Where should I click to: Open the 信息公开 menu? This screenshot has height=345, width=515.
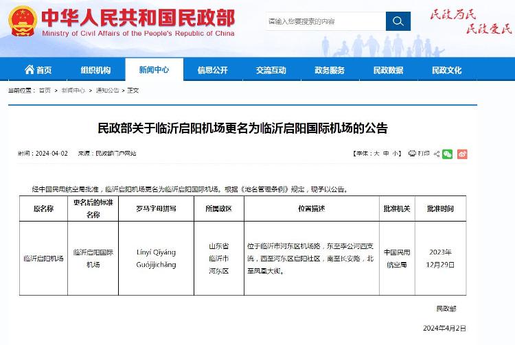212,70
